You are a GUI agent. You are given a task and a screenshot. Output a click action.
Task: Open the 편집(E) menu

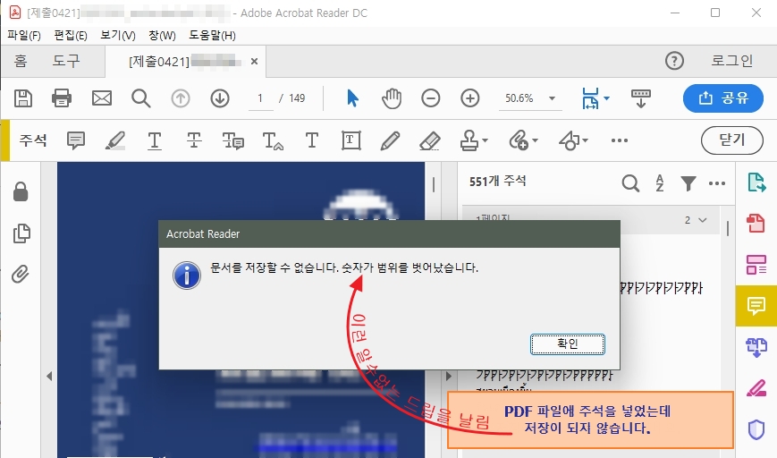(71, 35)
